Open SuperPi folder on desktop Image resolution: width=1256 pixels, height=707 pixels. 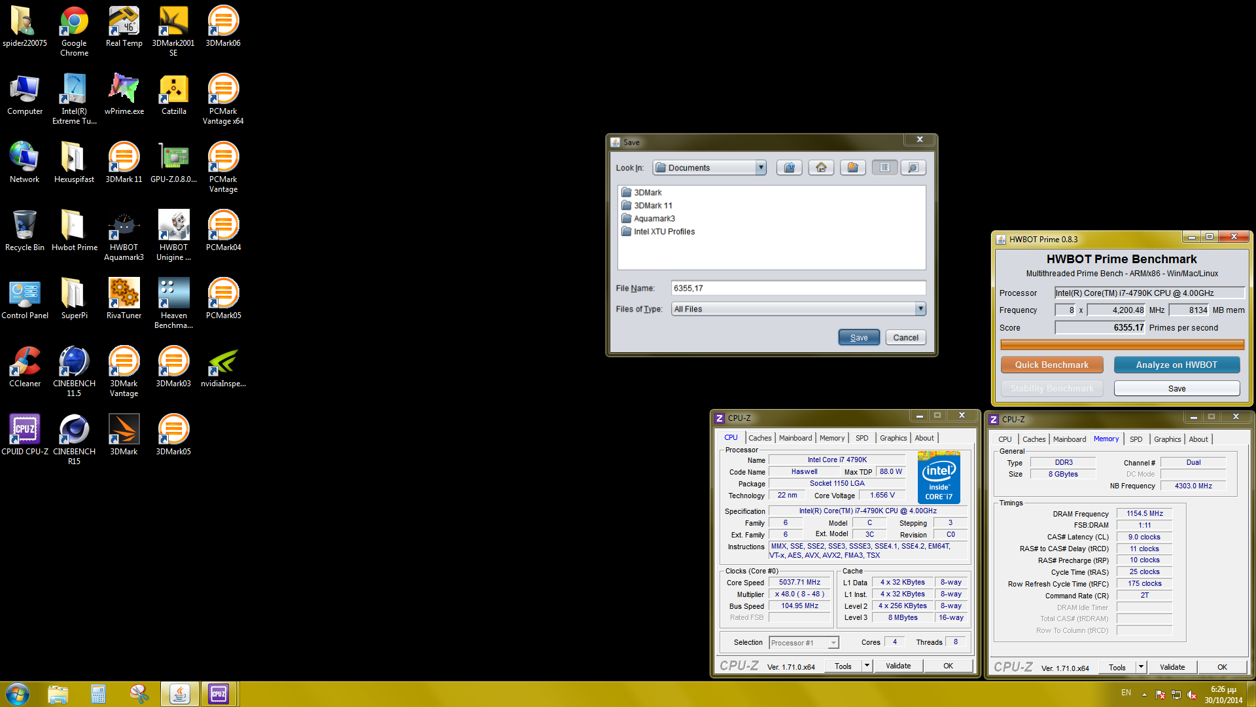tap(74, 299)
